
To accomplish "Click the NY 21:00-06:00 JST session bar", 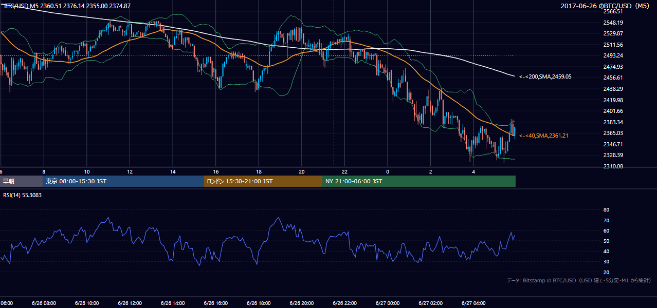I will (x=419, y=181).
